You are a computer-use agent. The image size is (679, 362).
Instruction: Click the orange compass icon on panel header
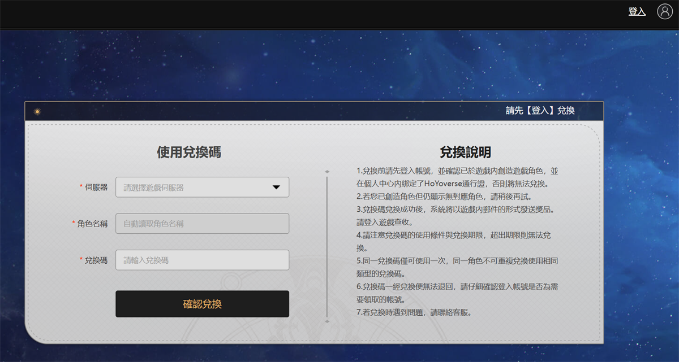37,111
